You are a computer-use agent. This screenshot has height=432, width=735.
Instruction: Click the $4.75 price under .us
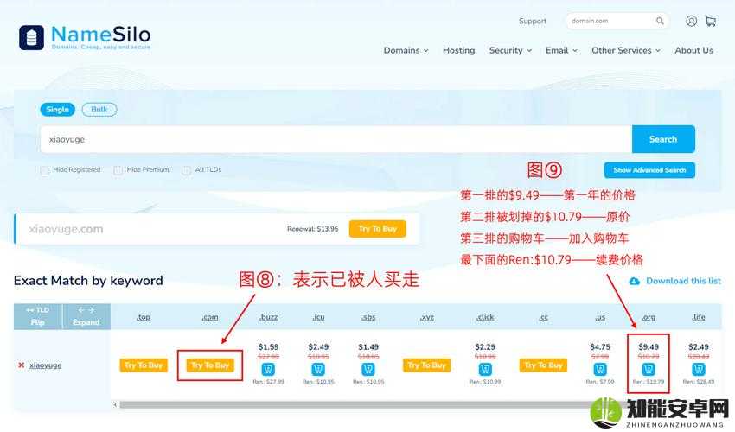point(600,347)
